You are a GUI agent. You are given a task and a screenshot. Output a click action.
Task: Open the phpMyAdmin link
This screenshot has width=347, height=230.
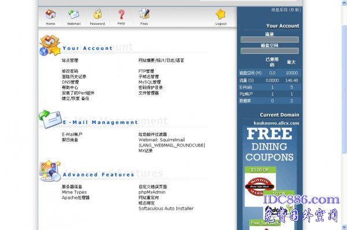pyautogui.click(x=152, y=192)
